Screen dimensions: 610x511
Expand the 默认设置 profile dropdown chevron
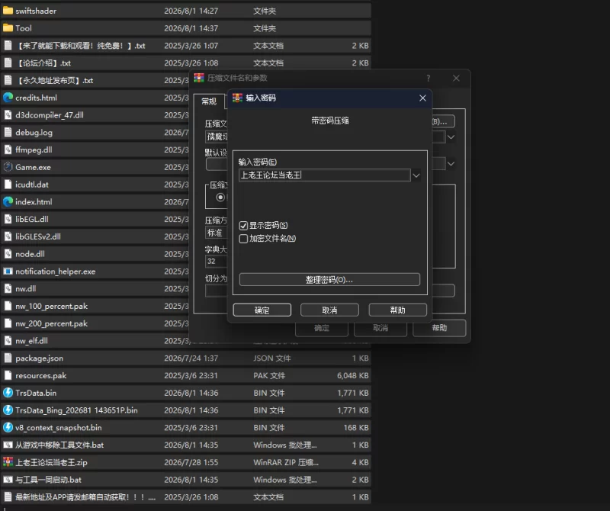[451, 163]
